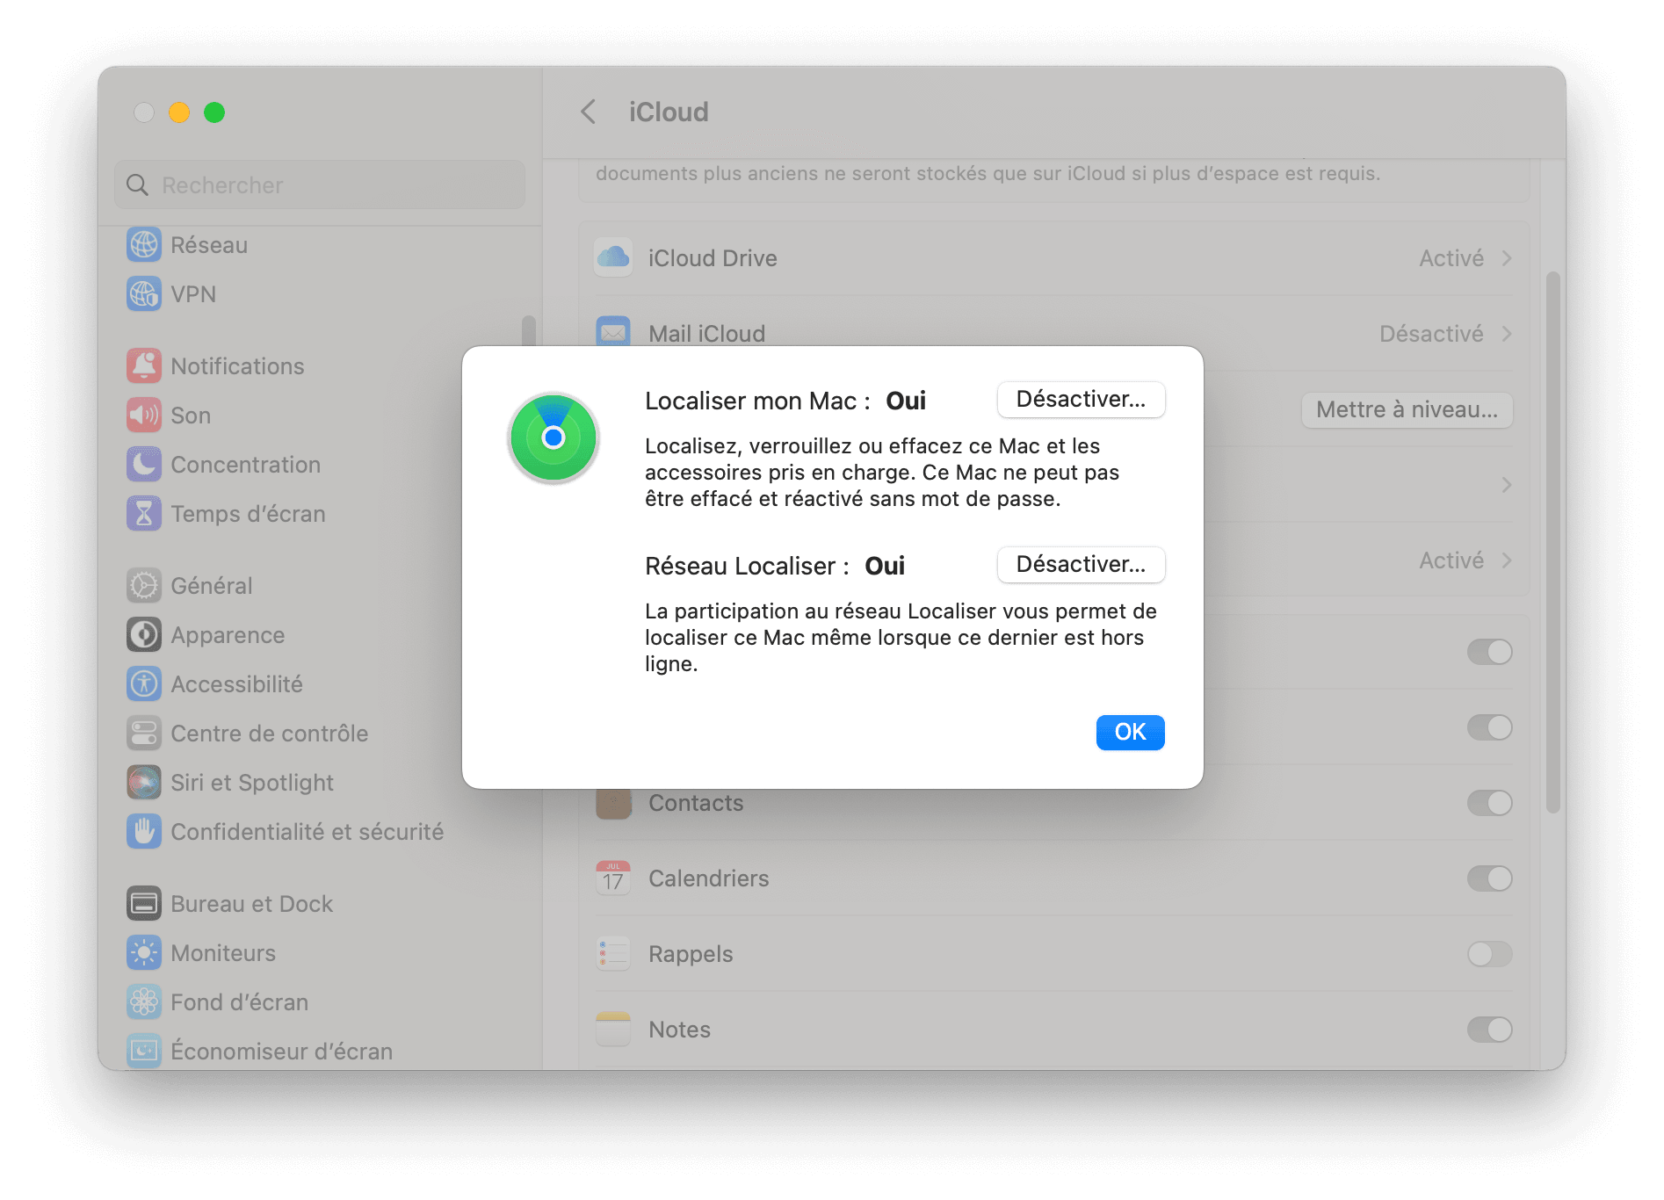Click the Fond d'écran flower icon

click(144, 1001)
